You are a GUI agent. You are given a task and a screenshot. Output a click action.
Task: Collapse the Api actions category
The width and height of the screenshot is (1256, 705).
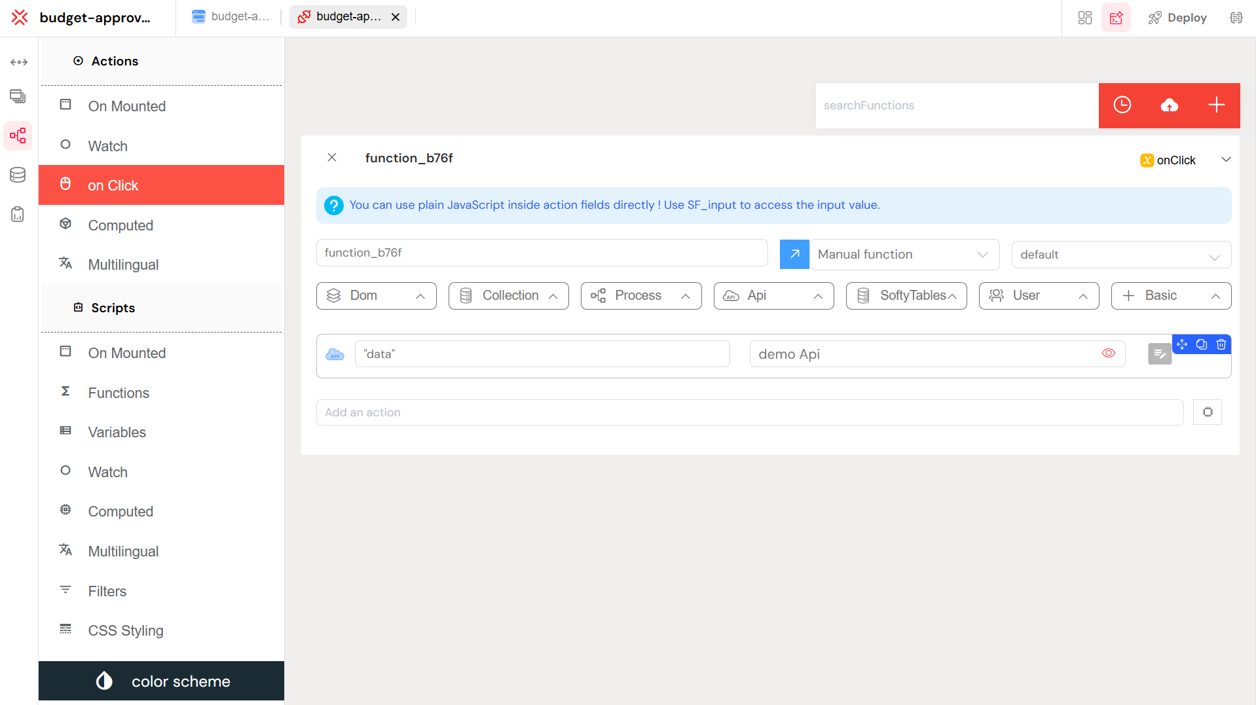773,295
